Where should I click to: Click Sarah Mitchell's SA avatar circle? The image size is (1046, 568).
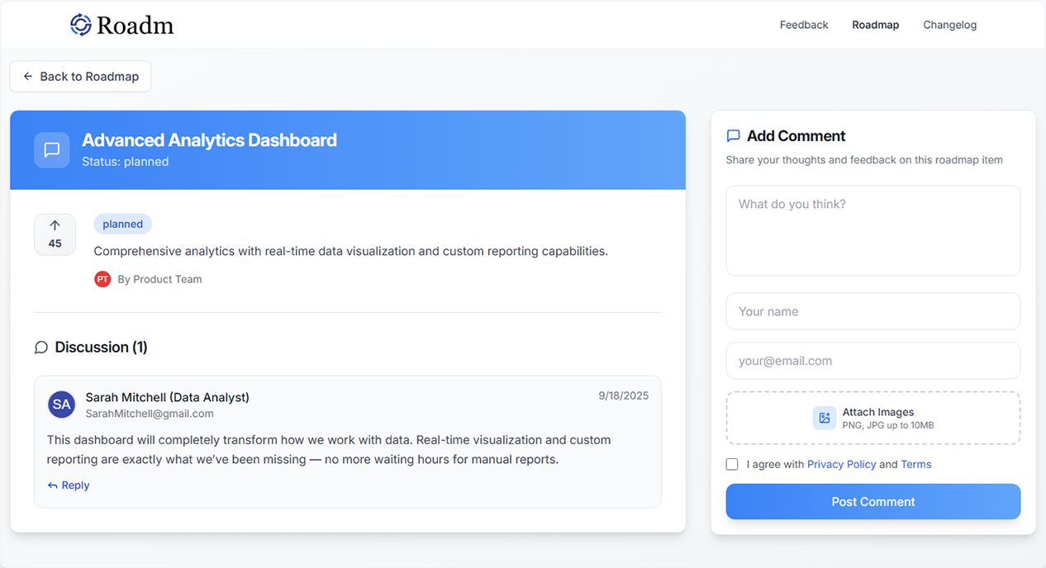click(61, 404)
